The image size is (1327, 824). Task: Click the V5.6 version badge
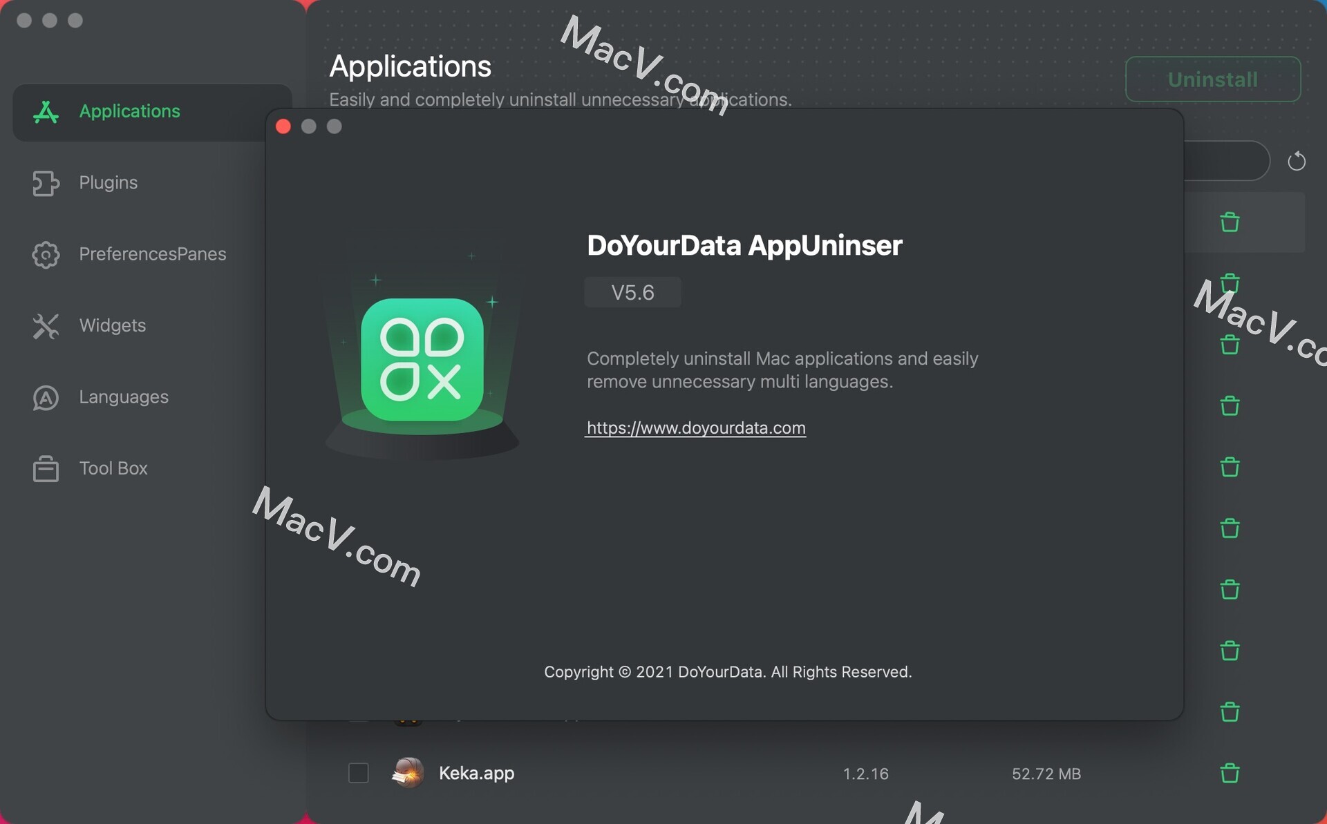pos(632,292)
